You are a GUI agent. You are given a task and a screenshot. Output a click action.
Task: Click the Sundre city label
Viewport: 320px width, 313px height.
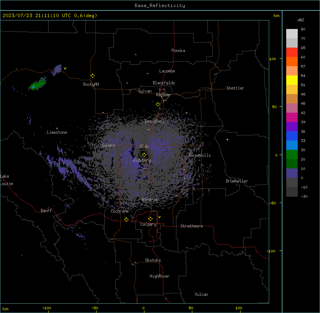click(x=108, y=145)
